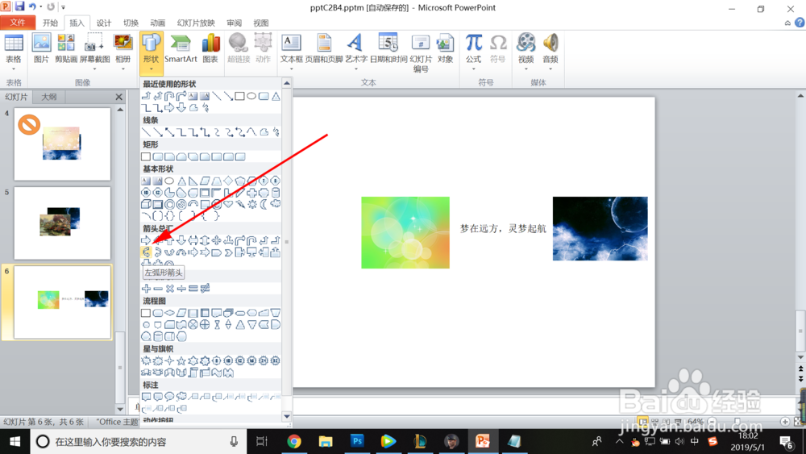Select the oval in recently used shapes

click(x=251, y=96)
